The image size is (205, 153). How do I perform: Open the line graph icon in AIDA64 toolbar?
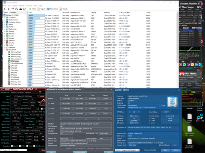pos(24,9)
